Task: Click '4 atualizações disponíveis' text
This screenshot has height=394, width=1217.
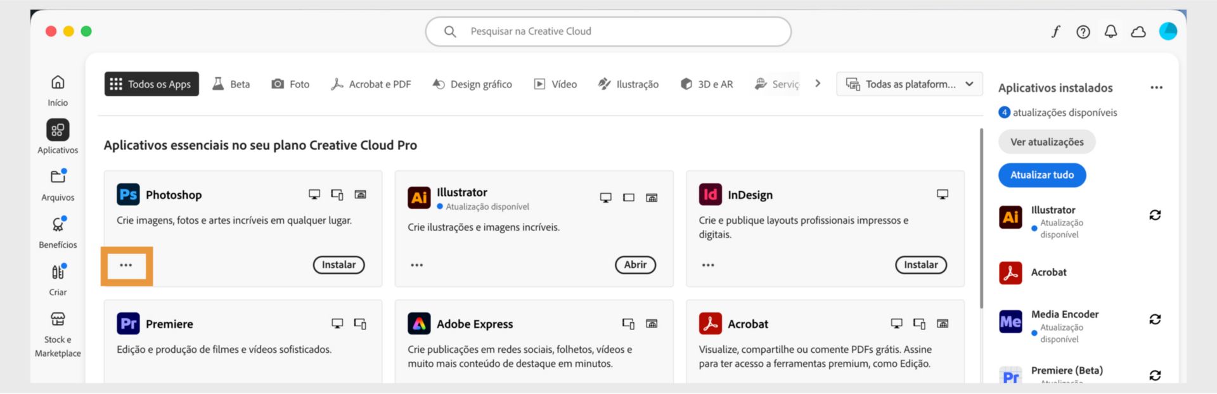Action: click(1058, 113)
